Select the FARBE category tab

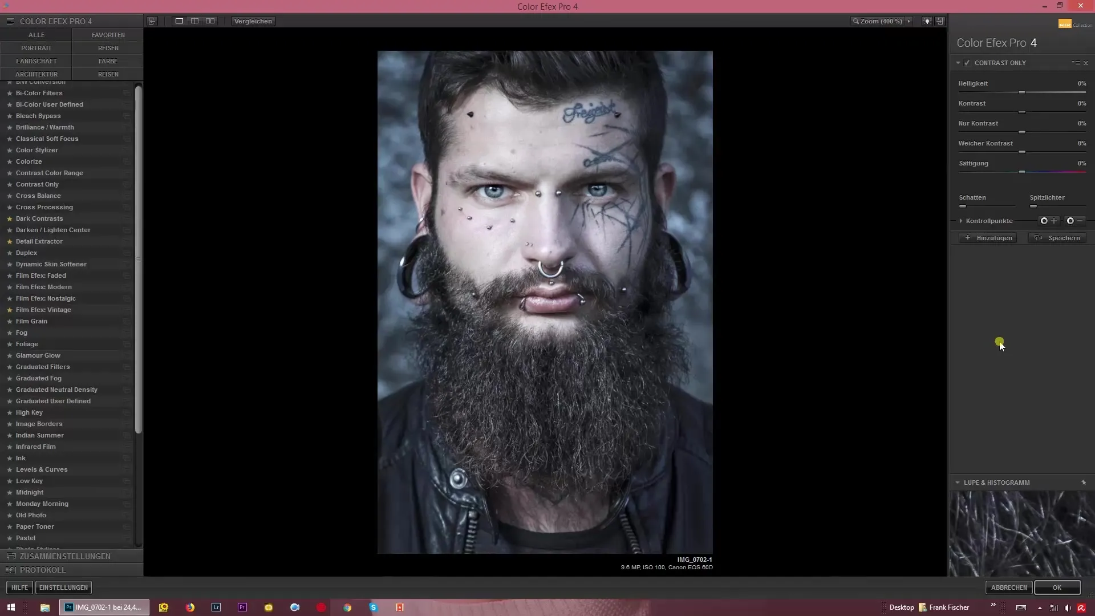tap(108, 61)
